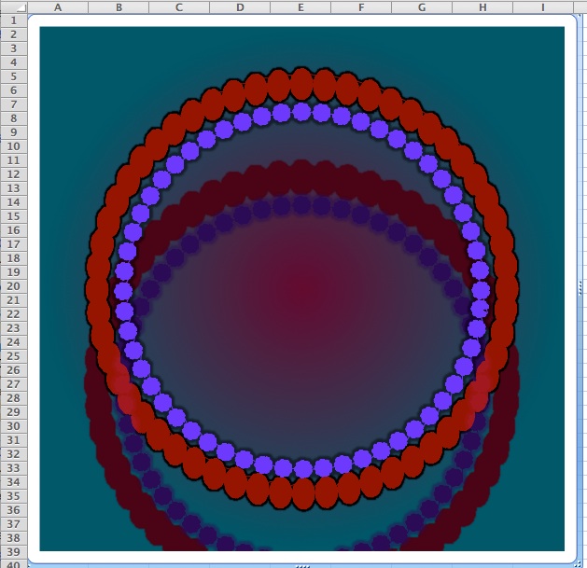Select column G header
Image resolution: width=587 pixels, height=568 pixels.
422,7
